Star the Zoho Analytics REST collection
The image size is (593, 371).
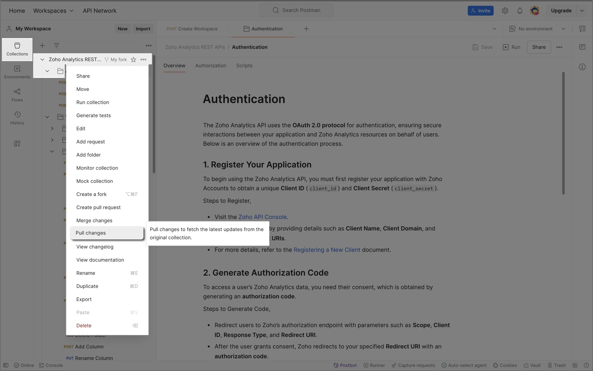pyautogui.click(x=133, y=59)
